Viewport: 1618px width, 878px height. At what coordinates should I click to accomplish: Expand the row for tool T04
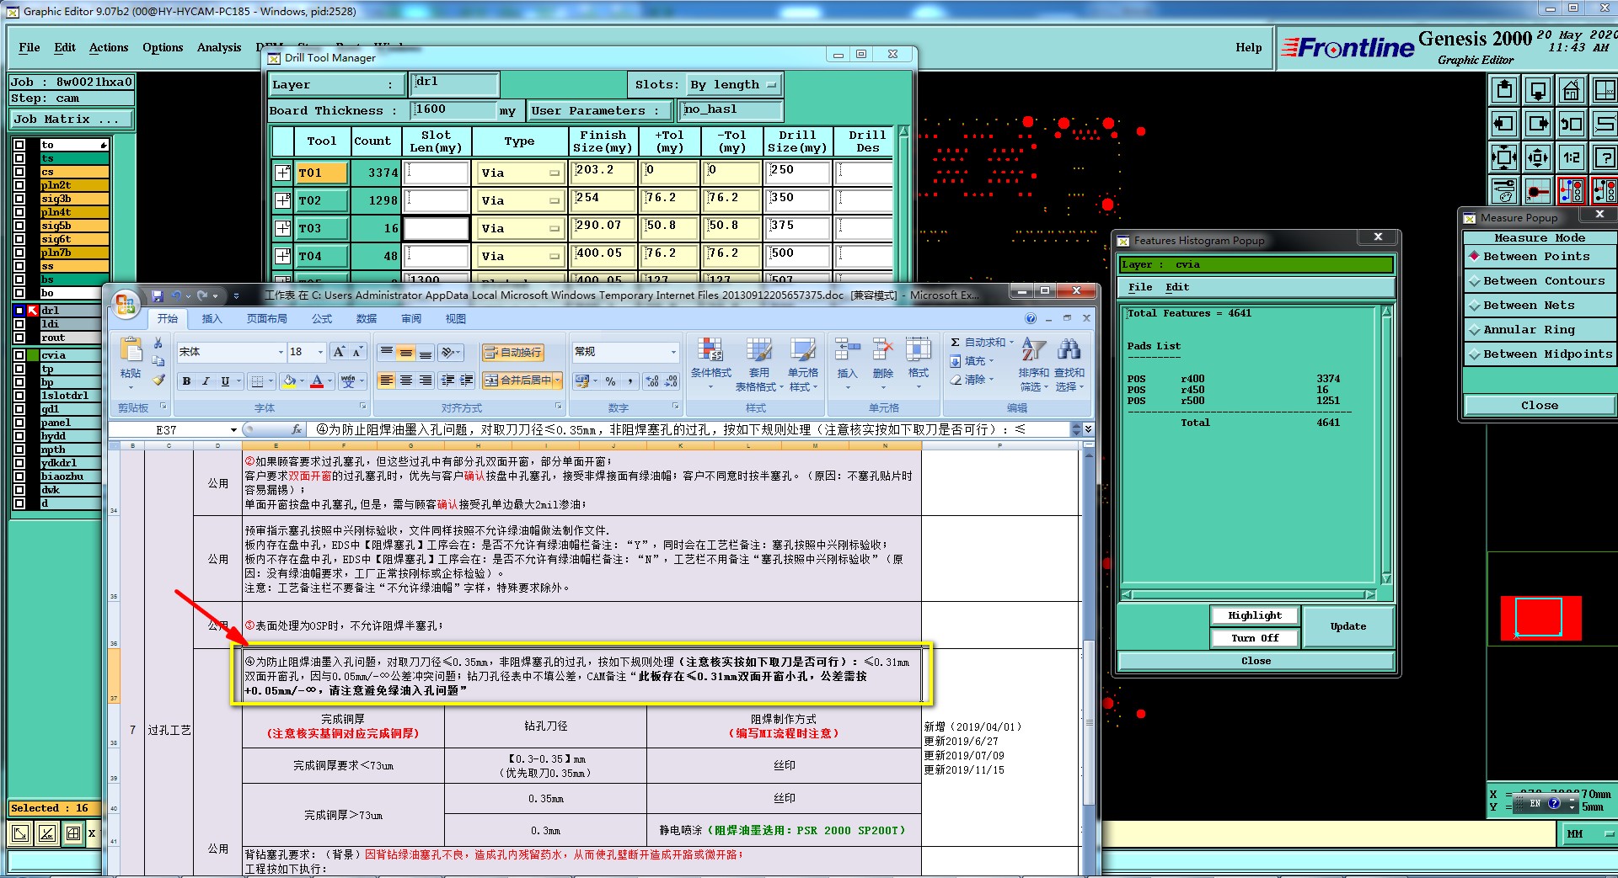pyautogui.click(x=282, y=256)
